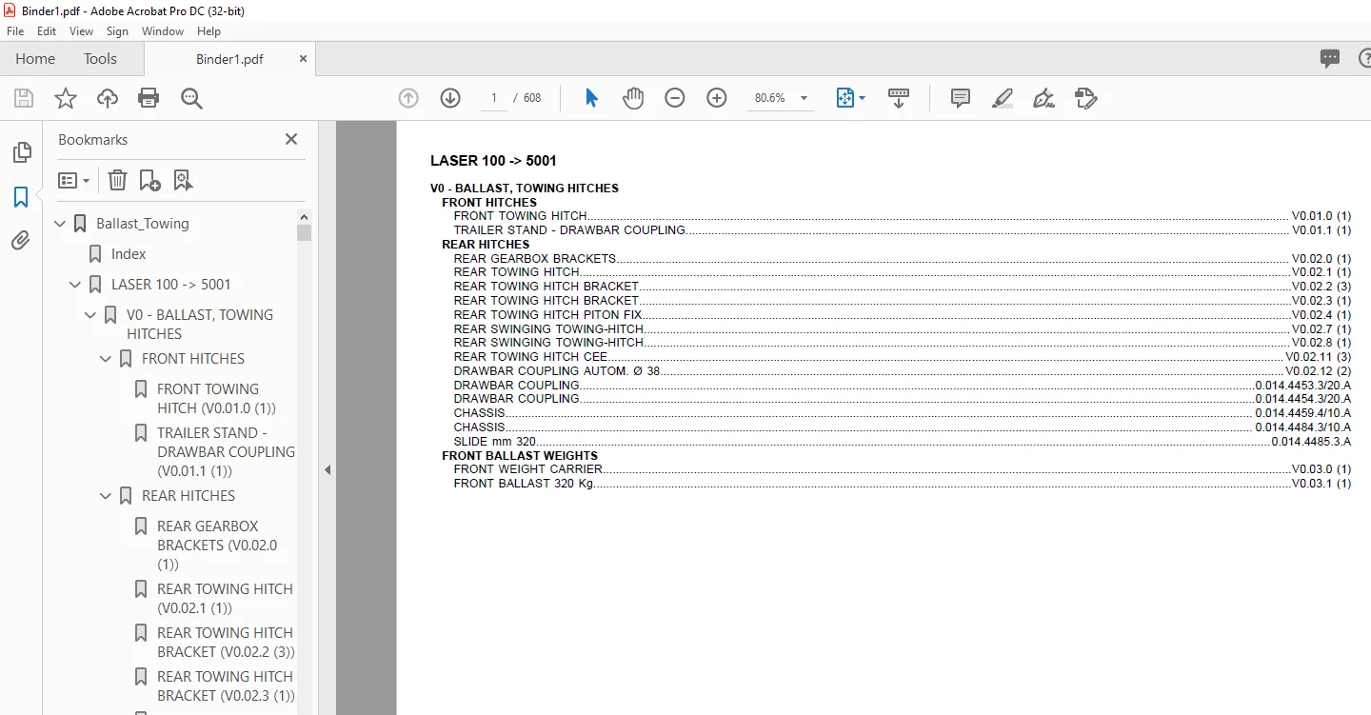
Task: Open chat notifications icon at top right
Action: tap(1330, 59)
